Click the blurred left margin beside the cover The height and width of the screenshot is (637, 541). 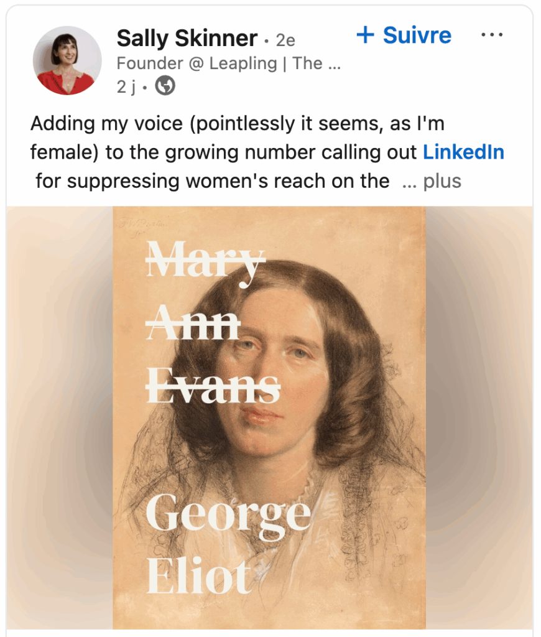pos(59,417)
